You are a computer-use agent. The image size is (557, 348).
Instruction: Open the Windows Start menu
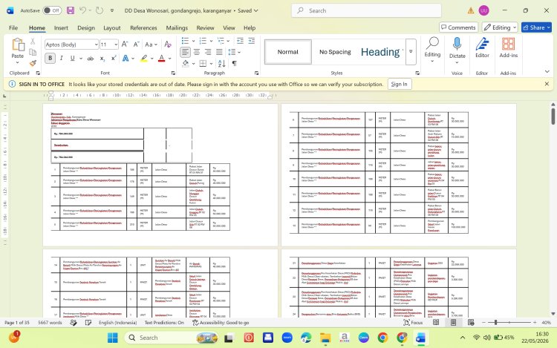click(113, 338)
